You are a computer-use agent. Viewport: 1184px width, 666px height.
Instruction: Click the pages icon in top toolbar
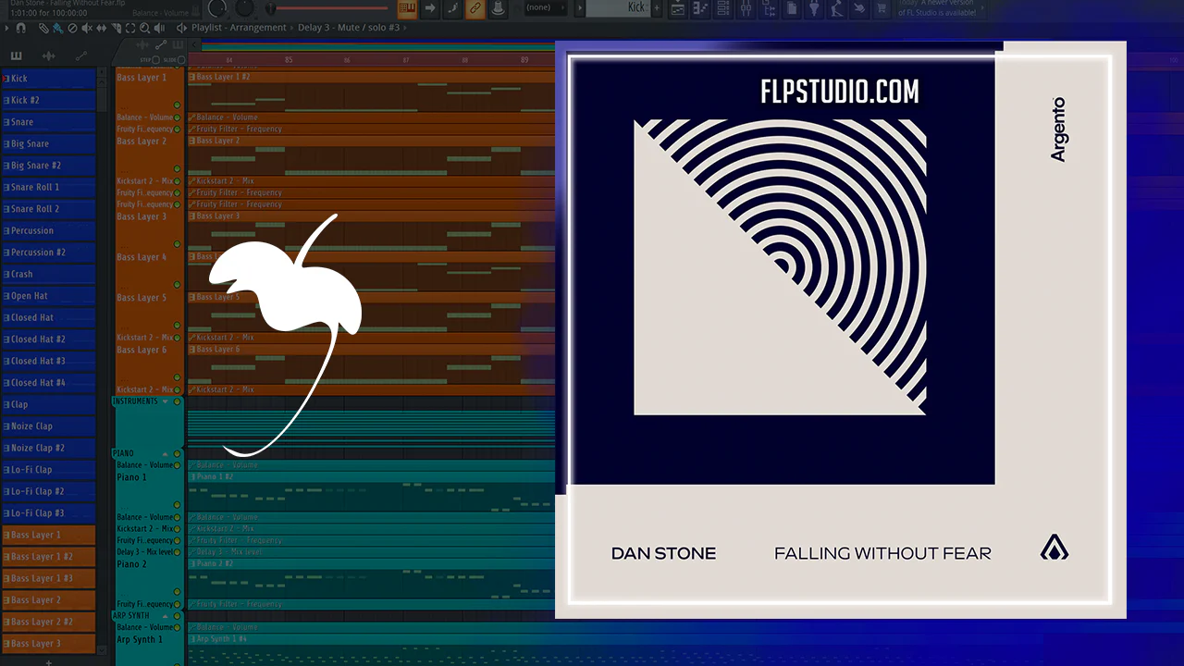(793, 8)
